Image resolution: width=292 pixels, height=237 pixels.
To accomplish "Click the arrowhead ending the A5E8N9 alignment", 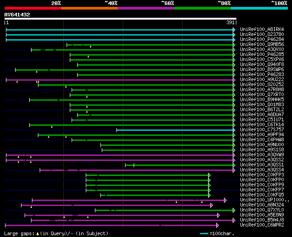I will [x=219, y=216].
